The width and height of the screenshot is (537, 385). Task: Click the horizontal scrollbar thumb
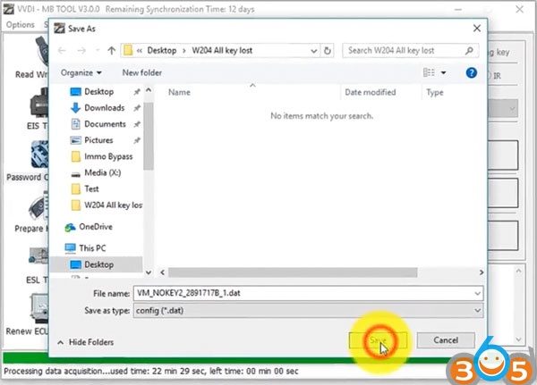(293, 272)
